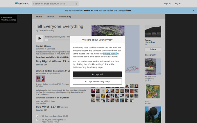Open the sign up link
Image resolution: width=197 pixels, height=123 pixels.
tap(167, 4)
